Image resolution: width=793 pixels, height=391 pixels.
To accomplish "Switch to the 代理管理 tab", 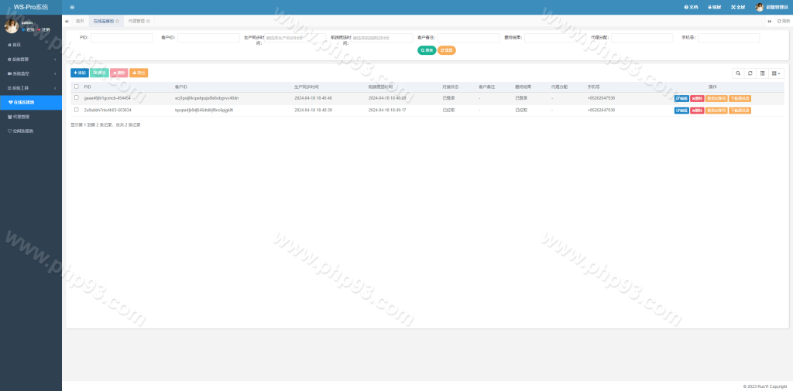I will [x=136, y=21].
